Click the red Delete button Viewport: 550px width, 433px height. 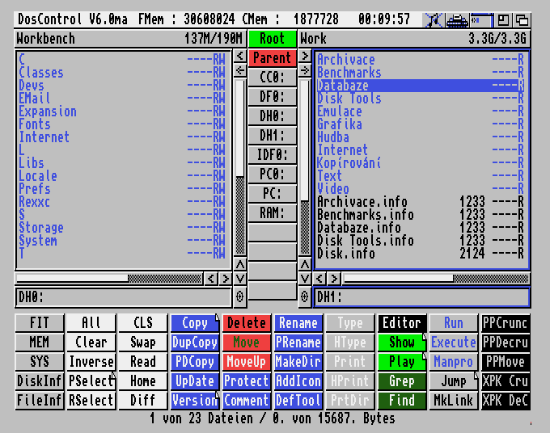coord(247,323)
